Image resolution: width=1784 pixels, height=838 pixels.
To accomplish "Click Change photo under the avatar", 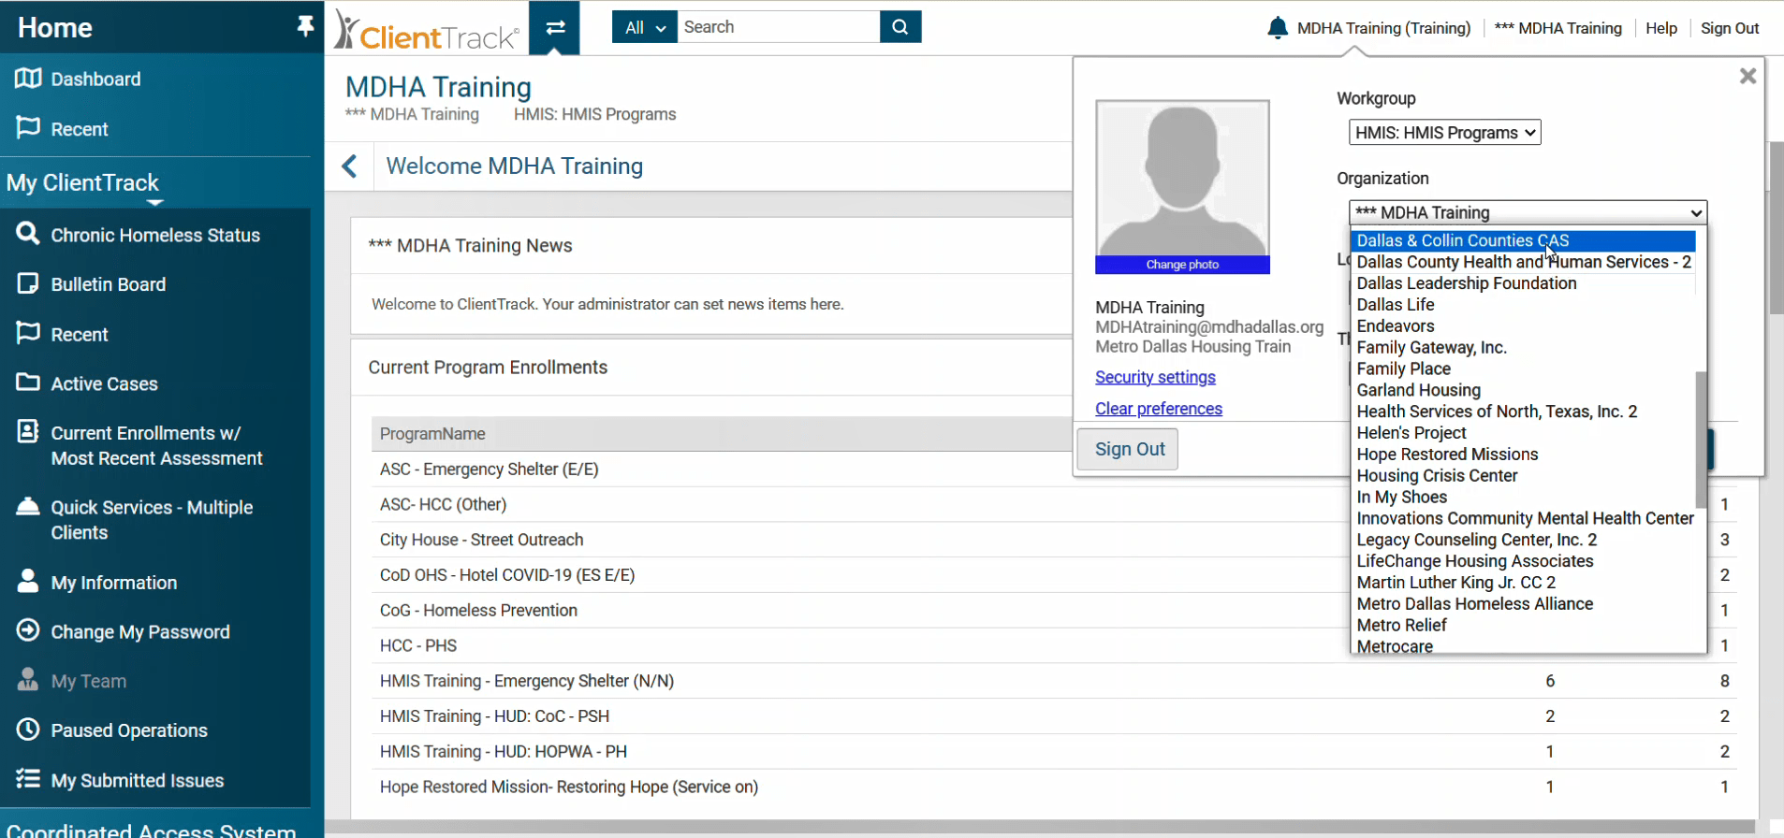I will click(x=1182, y=265).
